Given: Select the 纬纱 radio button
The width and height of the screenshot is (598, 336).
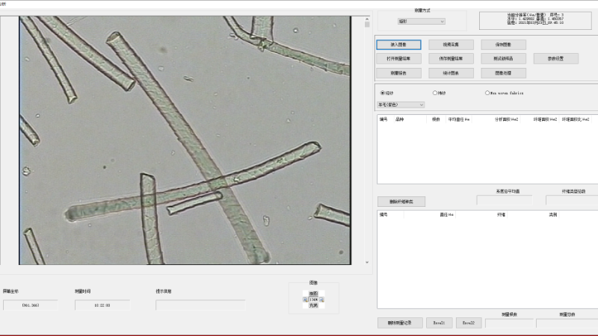Looking at the screenshot, I should [x=435, y=93].
